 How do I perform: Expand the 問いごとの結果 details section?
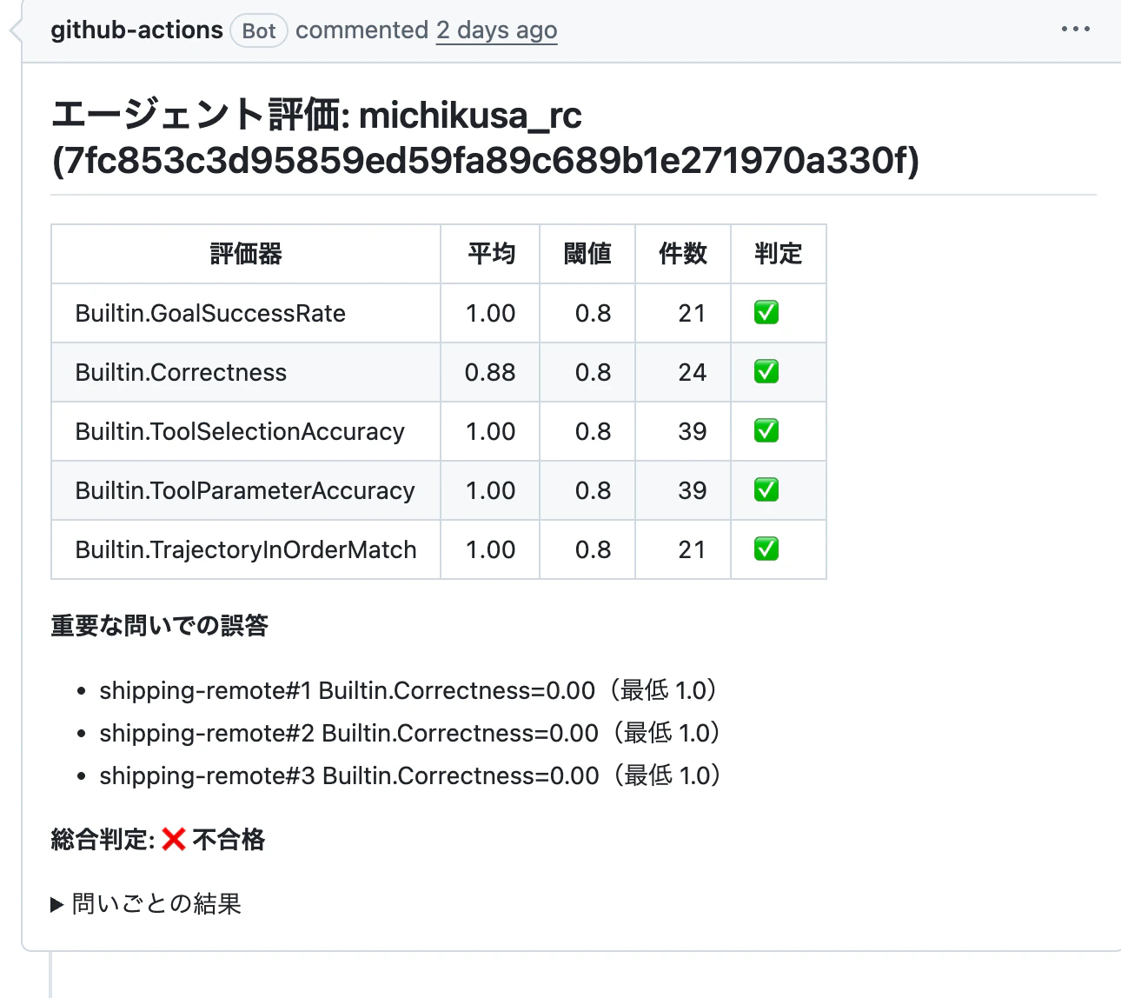tap(146, 904)
